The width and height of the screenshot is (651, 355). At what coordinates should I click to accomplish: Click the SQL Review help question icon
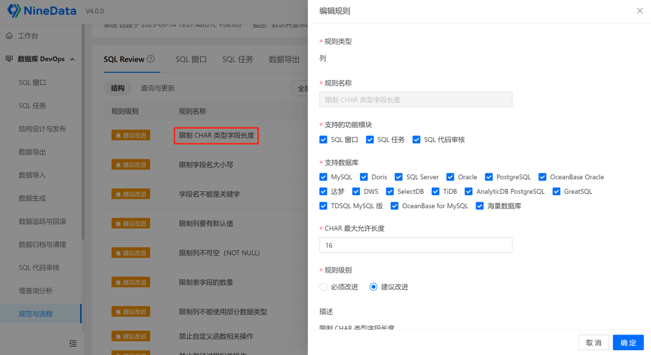coord(151,59)
